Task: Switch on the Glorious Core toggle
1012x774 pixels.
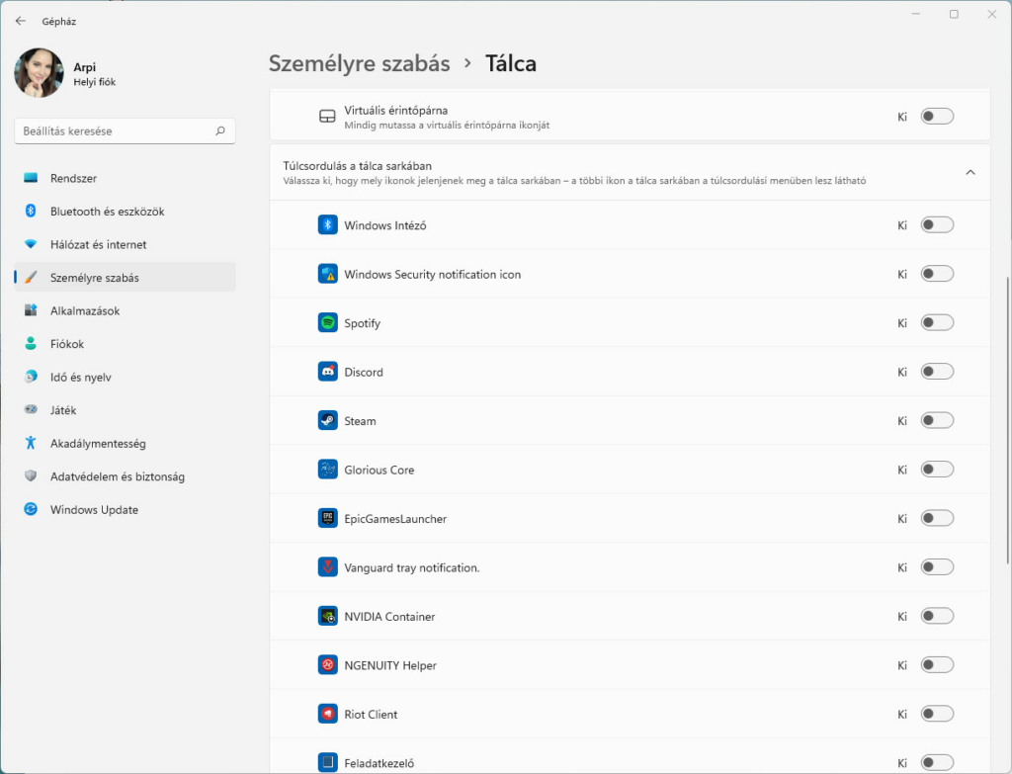Action: coord(937,470)
